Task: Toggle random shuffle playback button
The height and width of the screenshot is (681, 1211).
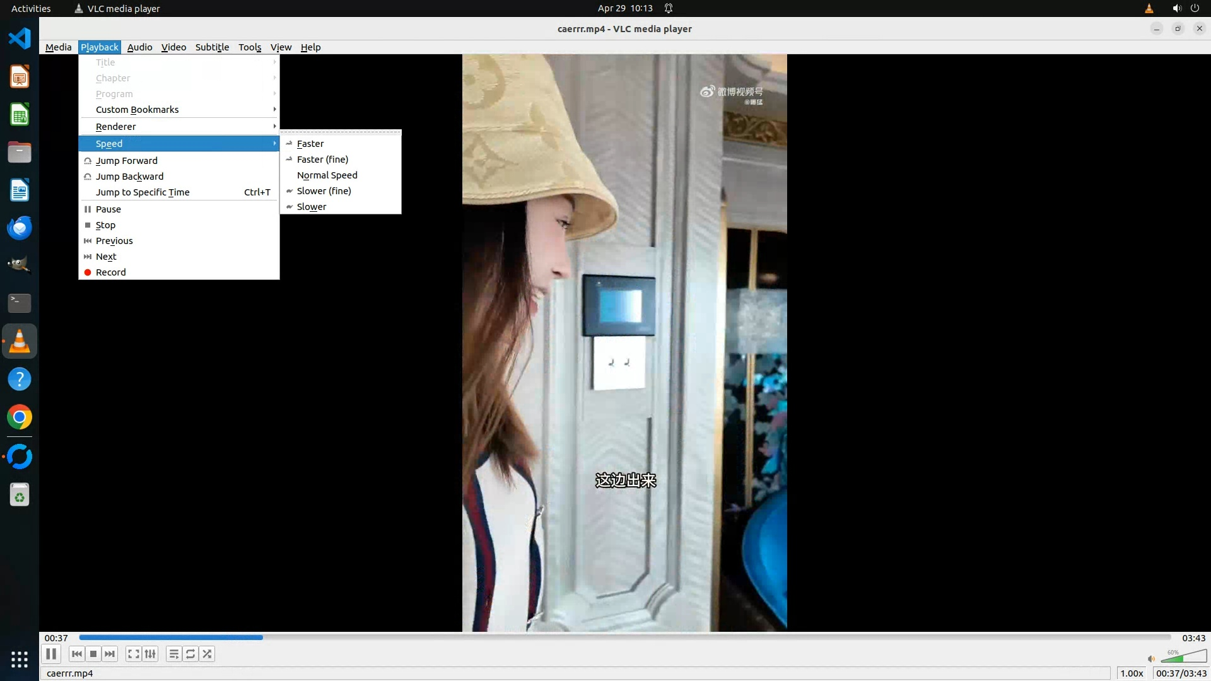Action: click(207, 654)
